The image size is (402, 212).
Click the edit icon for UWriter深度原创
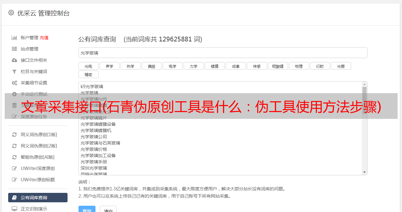pos(14,168)
